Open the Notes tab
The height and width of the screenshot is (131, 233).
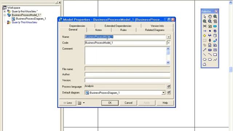(99, 30)
